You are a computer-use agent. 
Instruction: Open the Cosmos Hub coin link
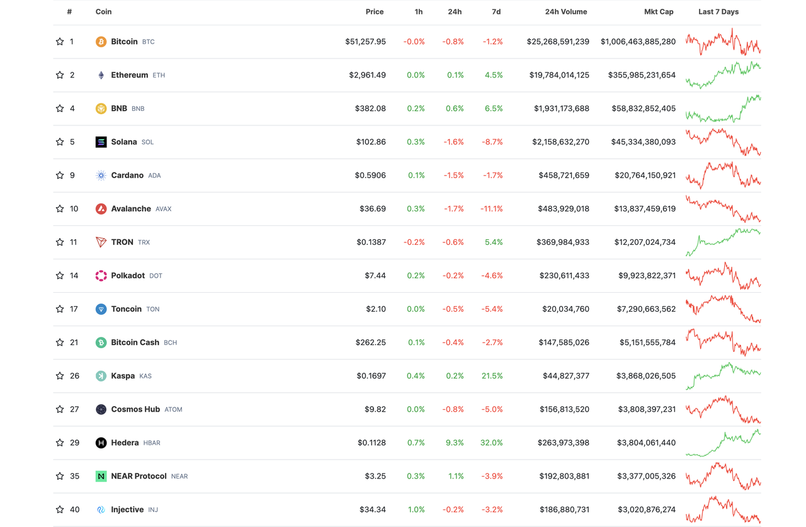coord(135,409)
